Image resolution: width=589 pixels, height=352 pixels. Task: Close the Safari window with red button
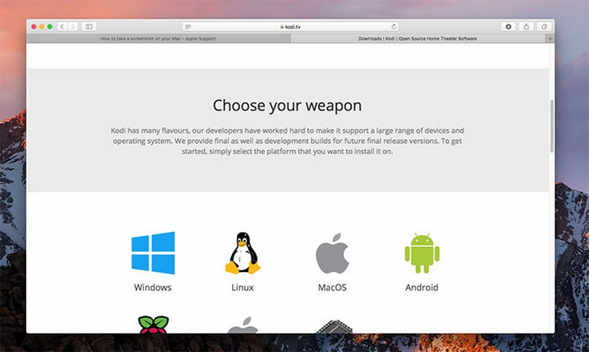pos(34,27)
